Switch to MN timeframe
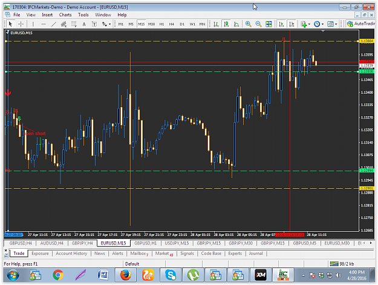The height and width of the screenshot is (285, 378). tap(202, 24)
